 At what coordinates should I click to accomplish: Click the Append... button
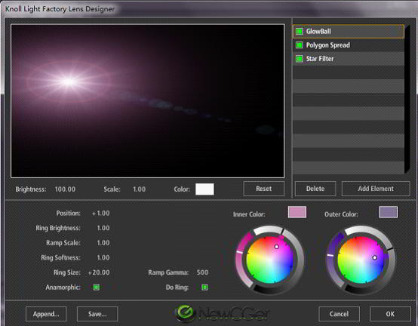[x=46, y=314]
